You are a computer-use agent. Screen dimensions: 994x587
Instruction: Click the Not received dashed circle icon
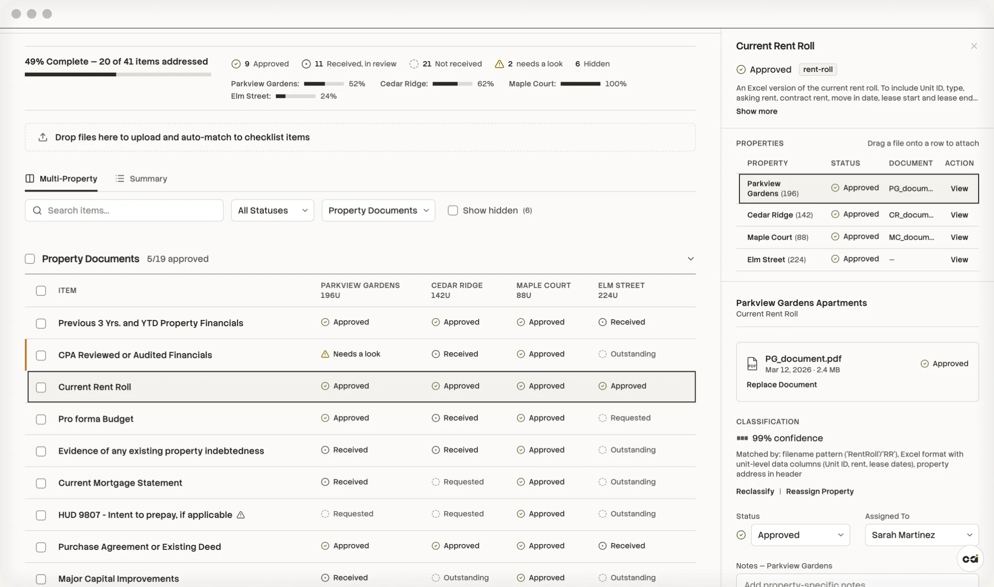414,64
